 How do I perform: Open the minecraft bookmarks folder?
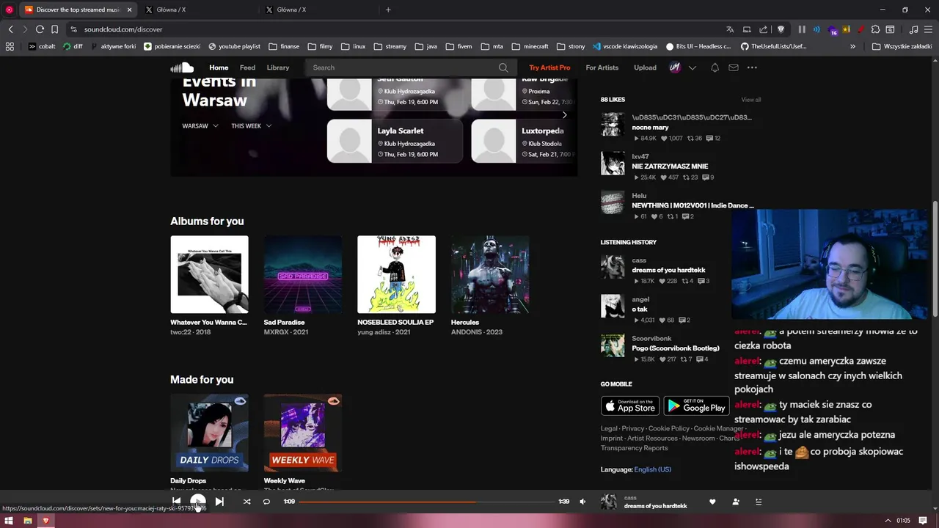point(530,46)
